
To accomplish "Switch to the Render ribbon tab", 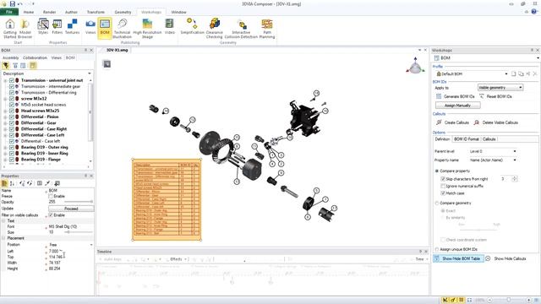I will pos(49,12).
